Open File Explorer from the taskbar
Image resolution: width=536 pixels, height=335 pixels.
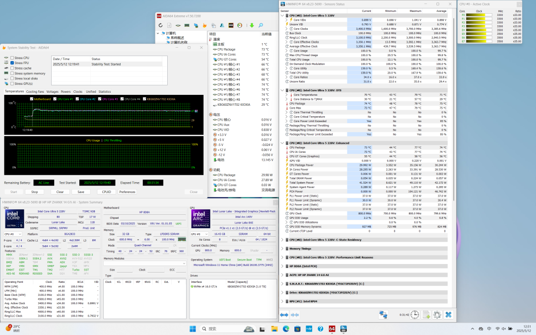(x=274, y=329)
